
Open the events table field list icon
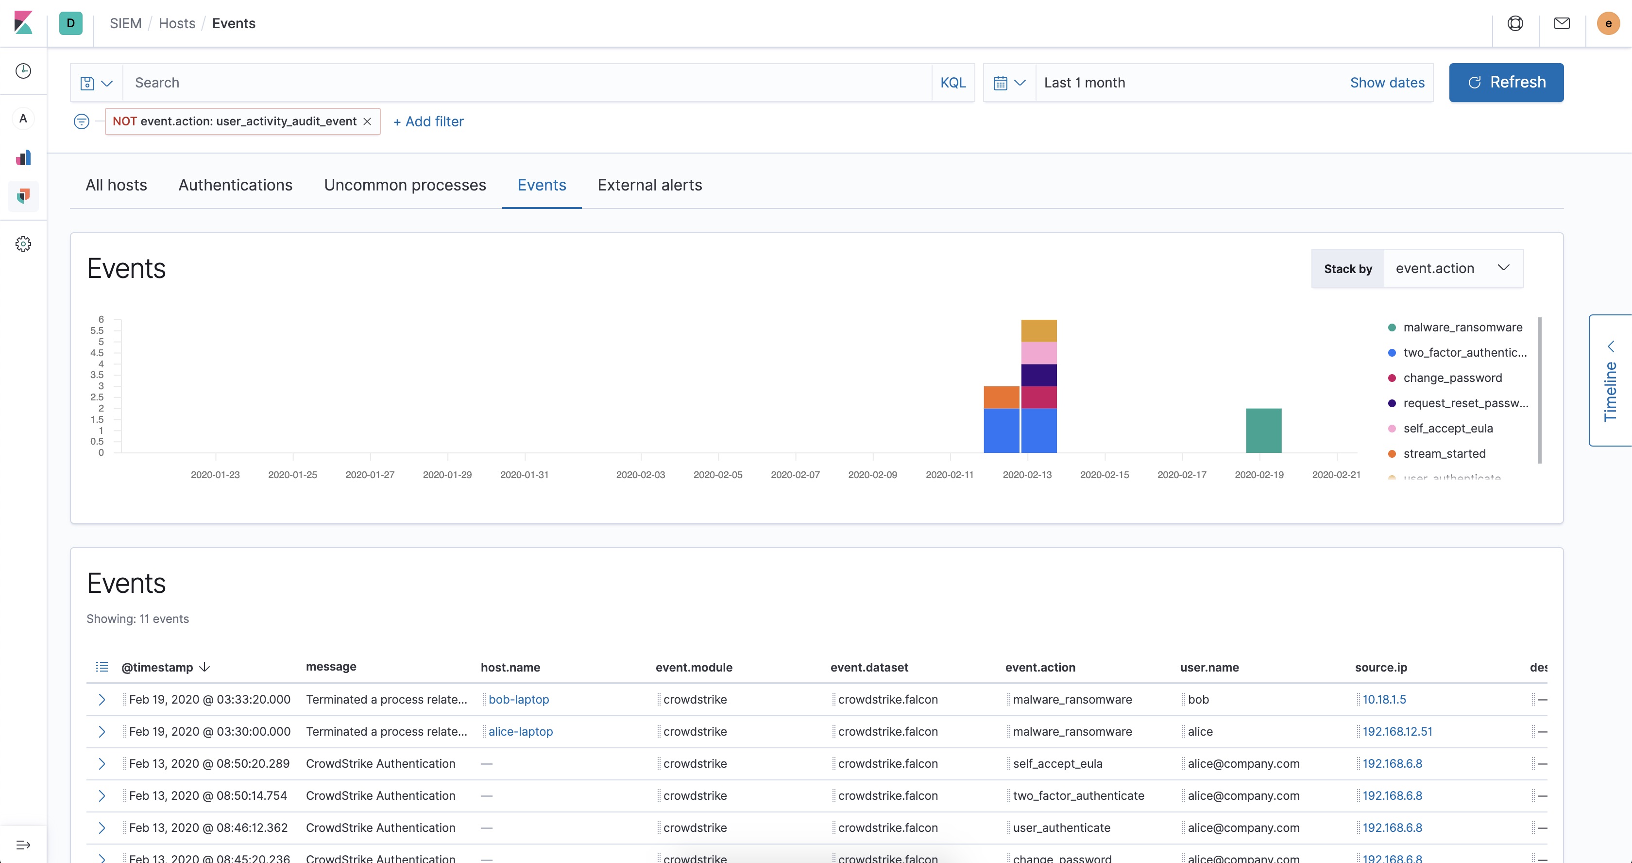pos(102,667)
